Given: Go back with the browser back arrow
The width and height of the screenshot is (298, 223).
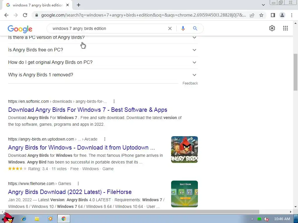Looking at the screenshot, I should pyautogui.click(x=6, y=15).
